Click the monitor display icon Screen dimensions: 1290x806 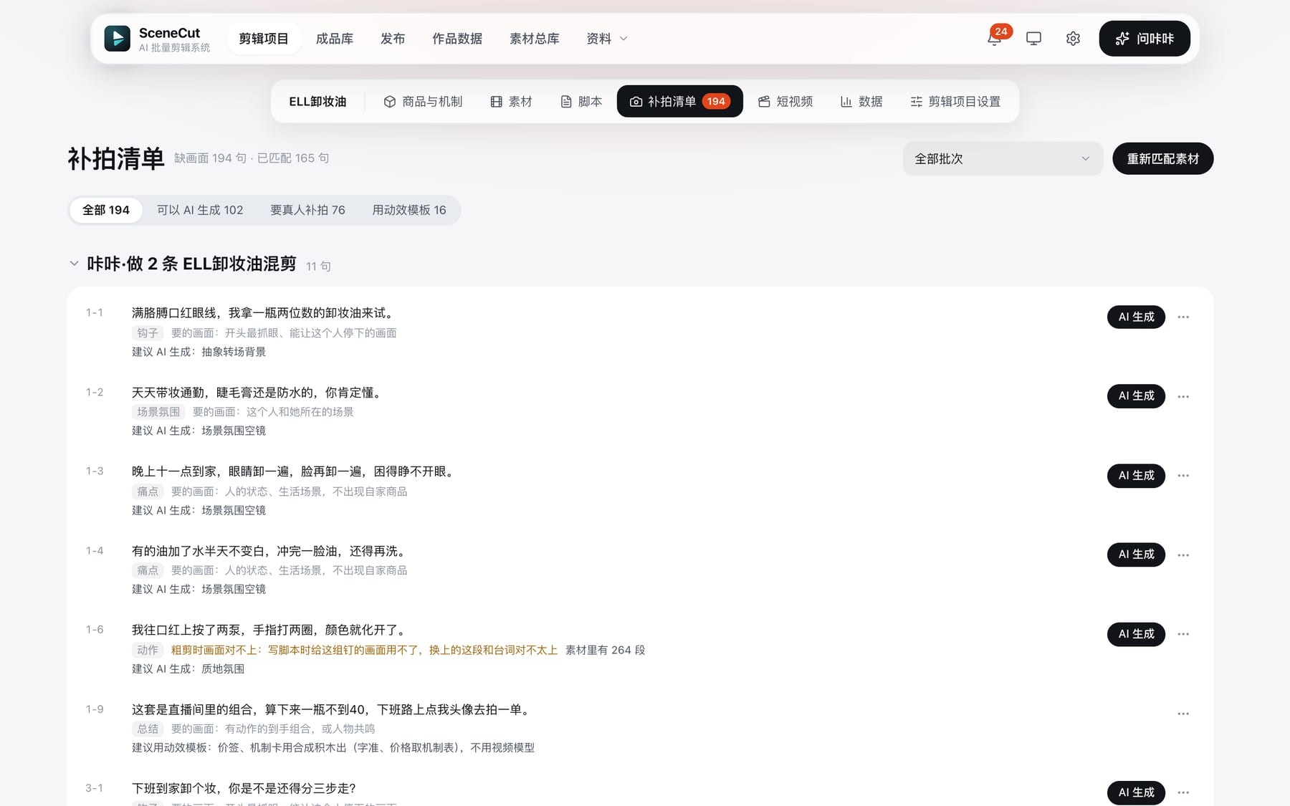pos(1033,39)
